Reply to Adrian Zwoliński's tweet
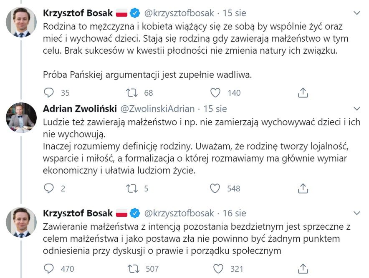The height and width of the screenshot is (278, 369). (x=50, y=189)
